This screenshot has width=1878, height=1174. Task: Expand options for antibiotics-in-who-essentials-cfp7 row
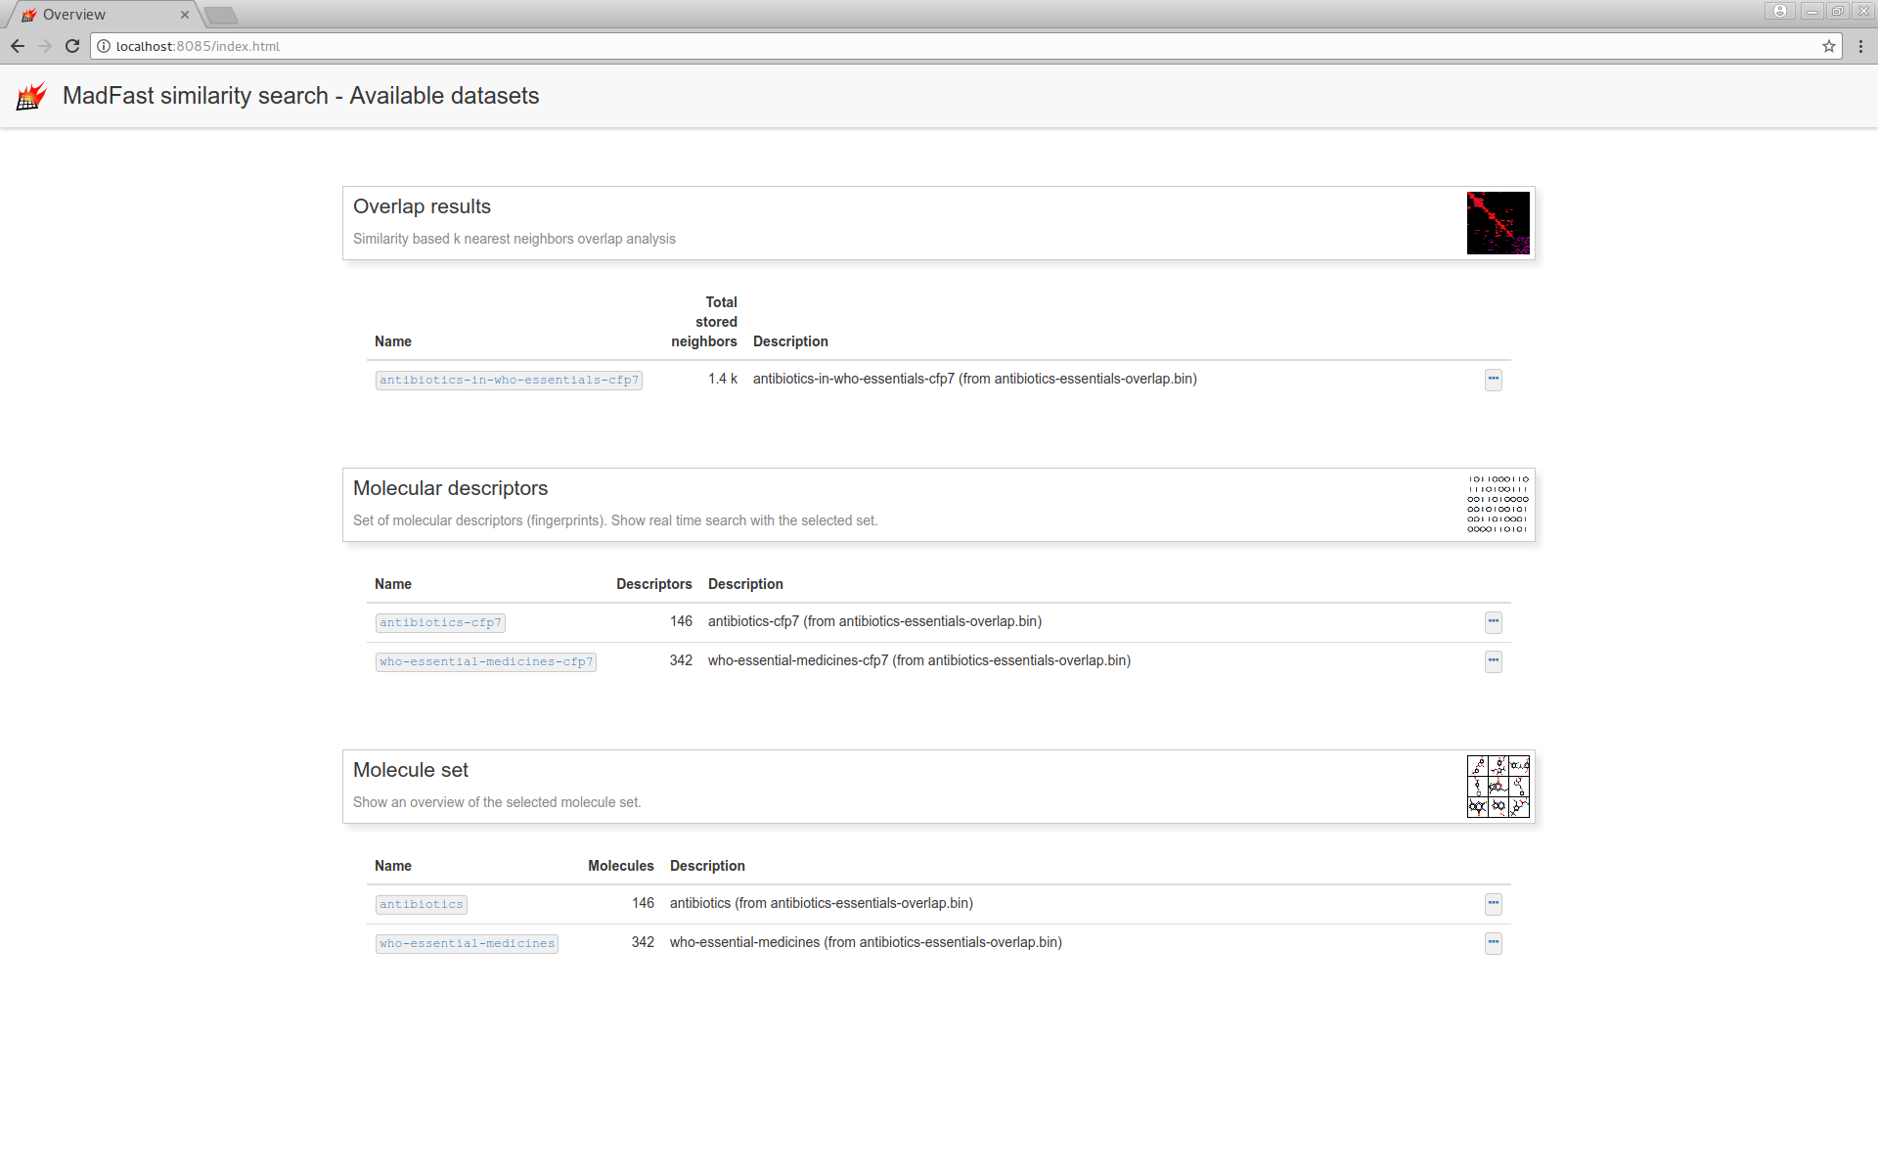tap(1493, 380)
